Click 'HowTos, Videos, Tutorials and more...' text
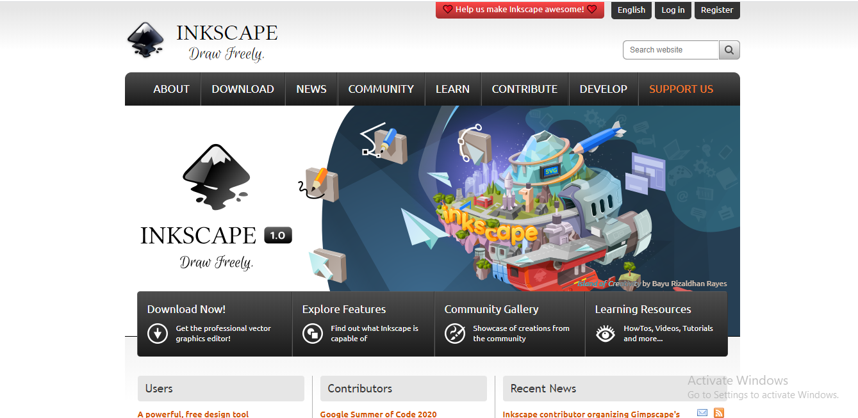Screen dimensions: 858x418 668,334
